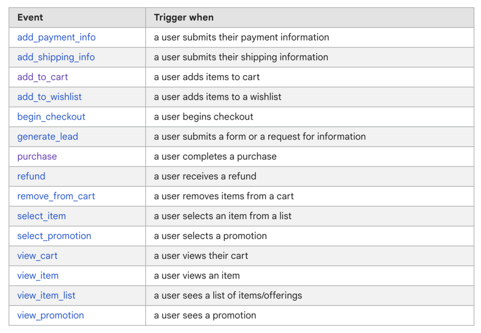Click the 'a user receives a refund' description
This screenshot has height=333, width=481.
[x=205, y=176]
